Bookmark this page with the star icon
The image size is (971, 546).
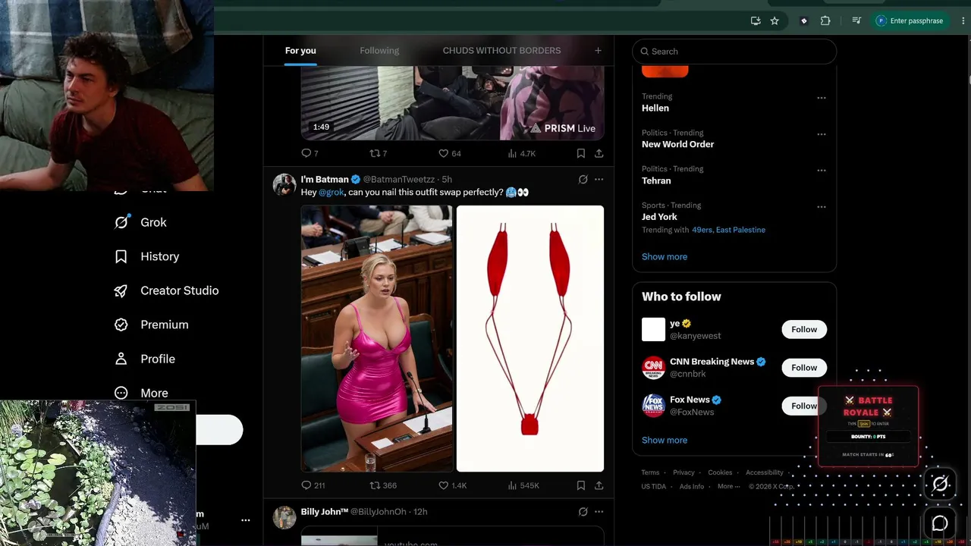click(x=775, y=21)
